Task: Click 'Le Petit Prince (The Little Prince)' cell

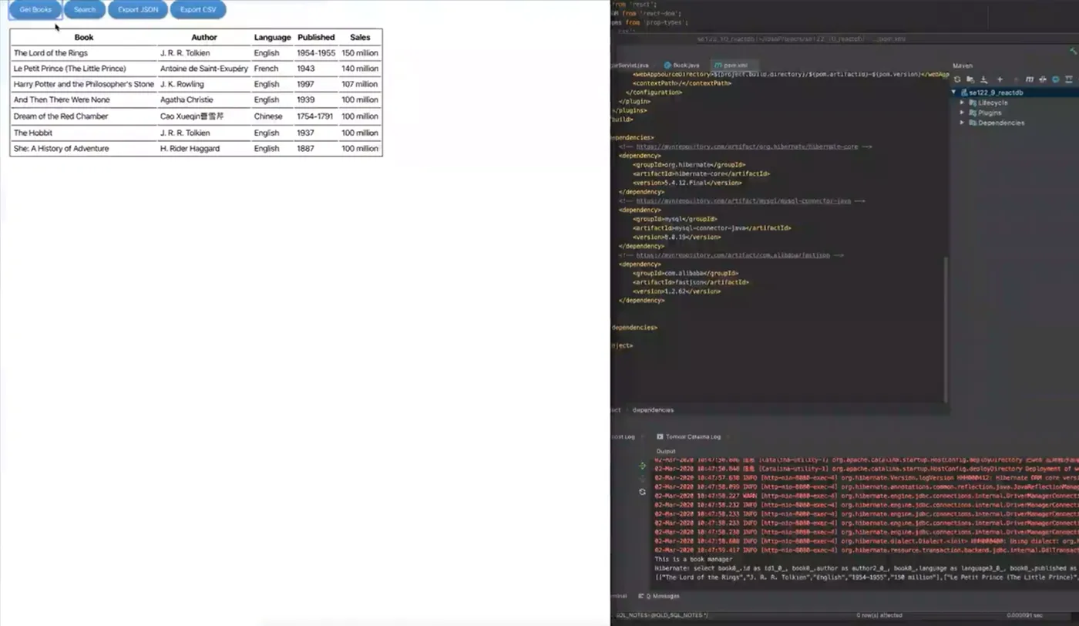Action: (x=84, y=69)
